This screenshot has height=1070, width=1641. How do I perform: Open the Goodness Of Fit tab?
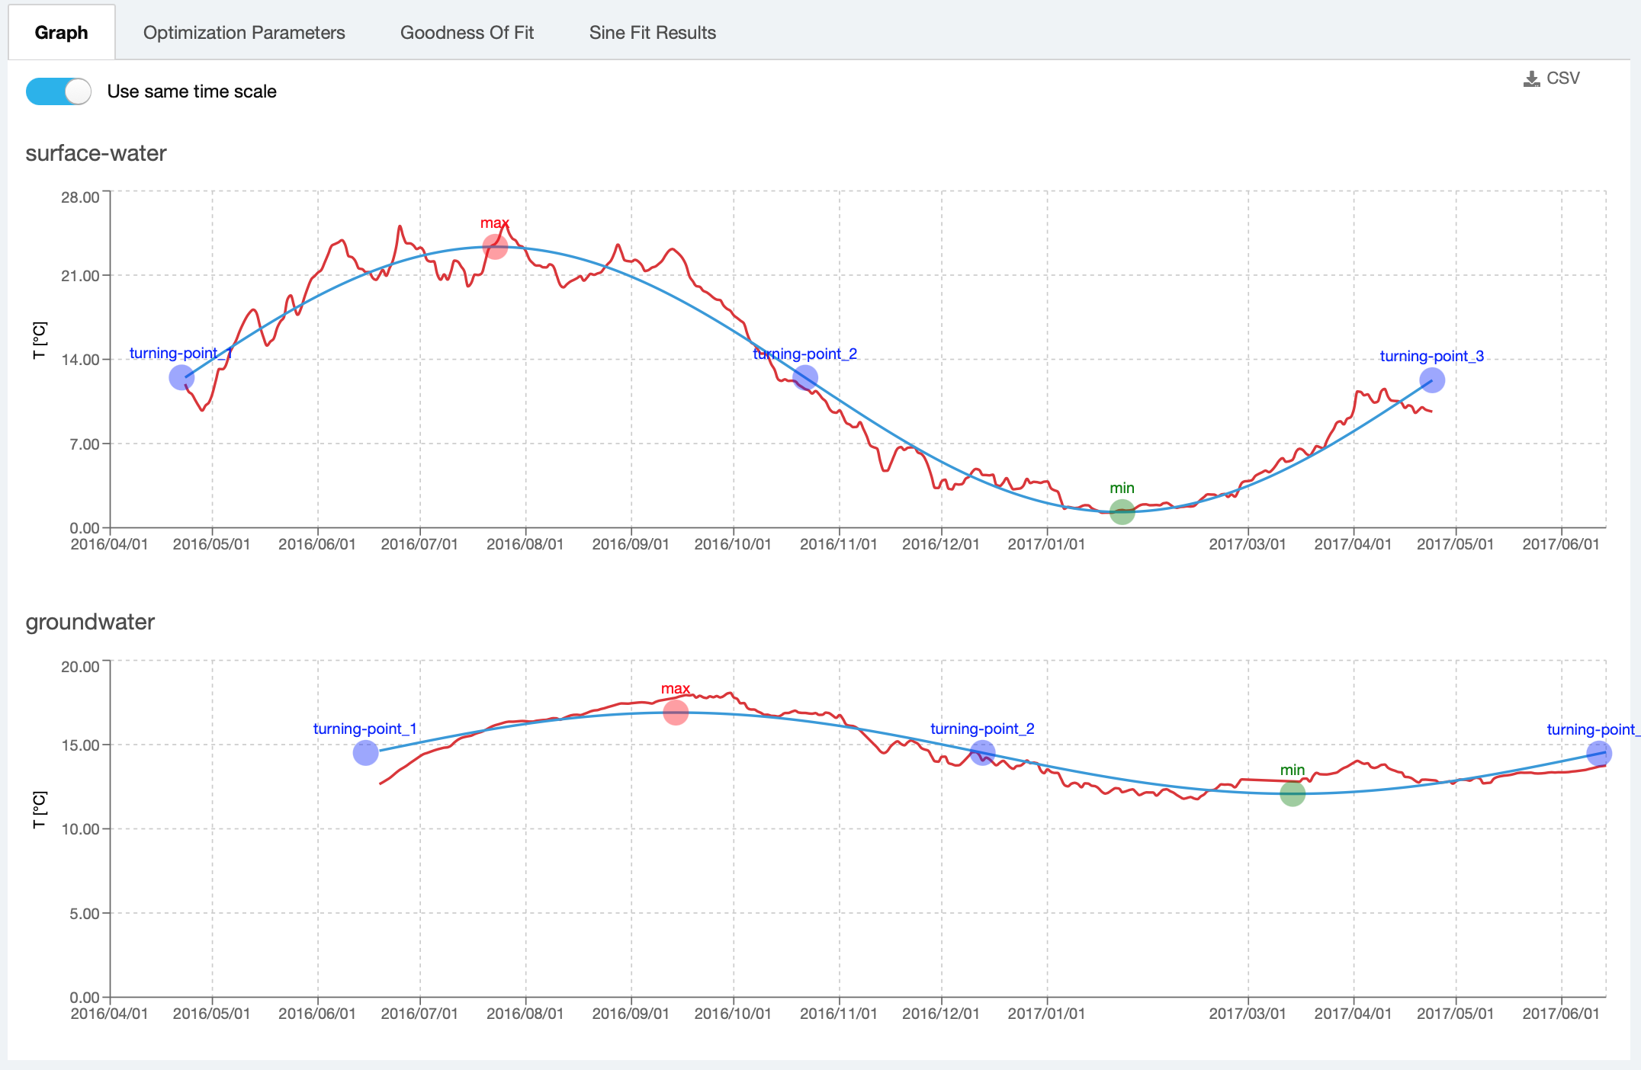(x=467, y=33)
